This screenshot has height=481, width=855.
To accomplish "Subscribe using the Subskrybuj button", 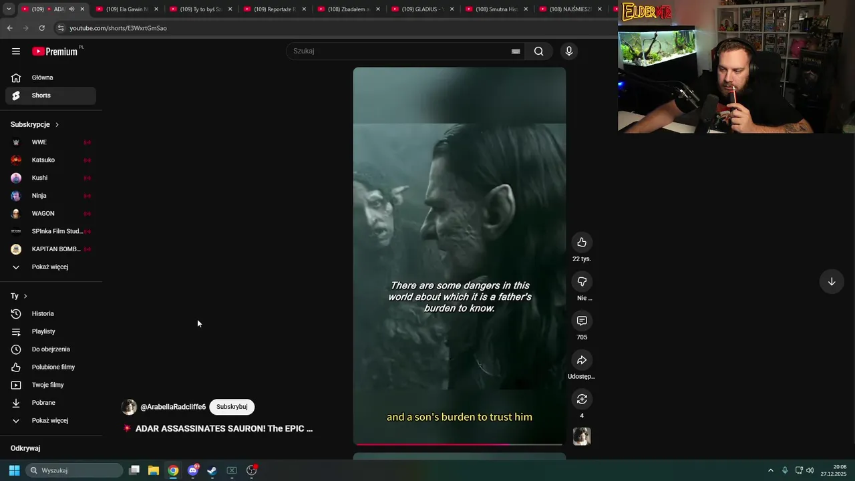I will tap(232, 407).
